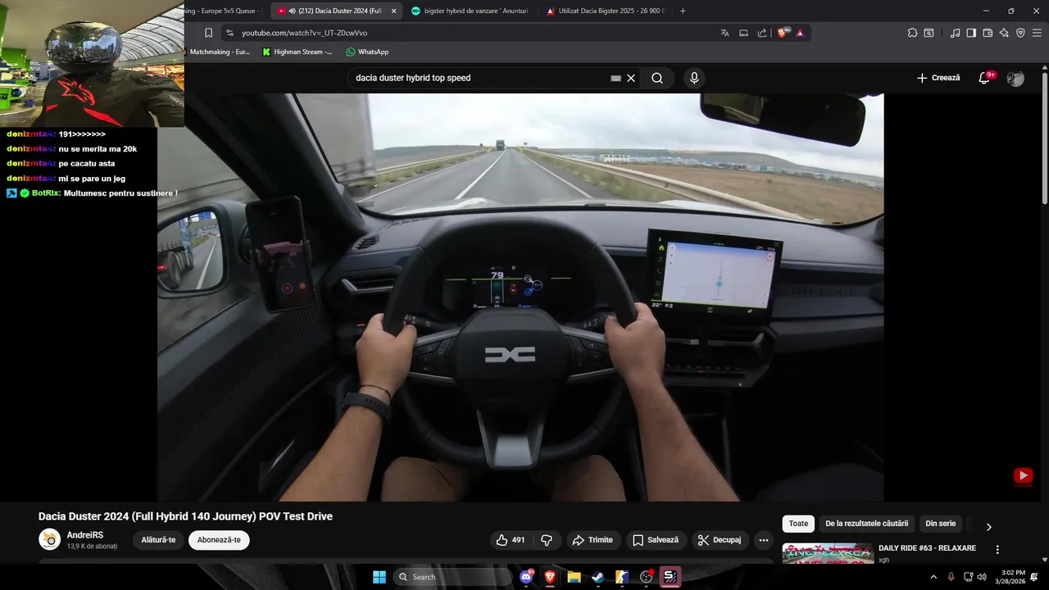Switch to the bigster hybrid de vanzare tab

click(470, 11)
